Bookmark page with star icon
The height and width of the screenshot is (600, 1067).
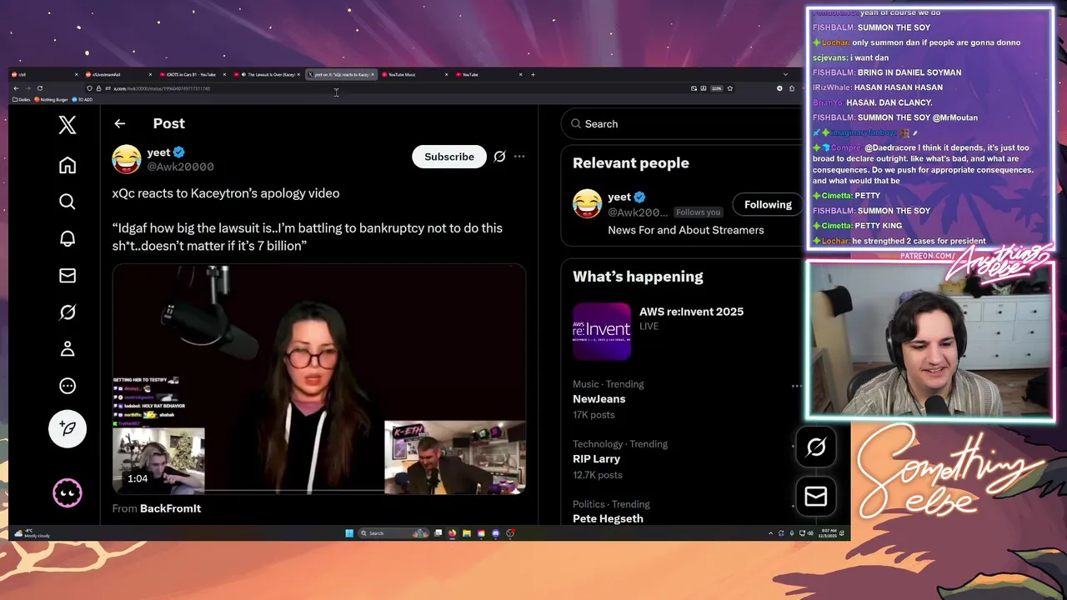tap(730, 88)
